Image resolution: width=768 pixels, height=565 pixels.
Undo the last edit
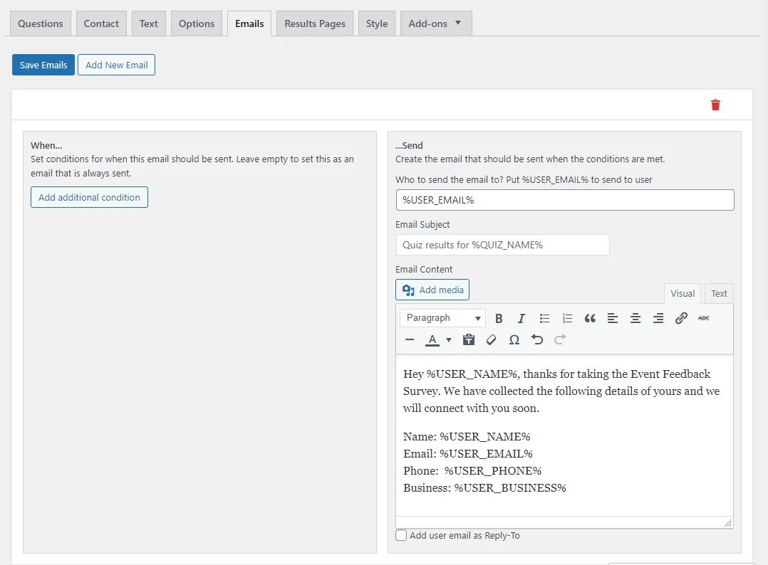[537, 340]
